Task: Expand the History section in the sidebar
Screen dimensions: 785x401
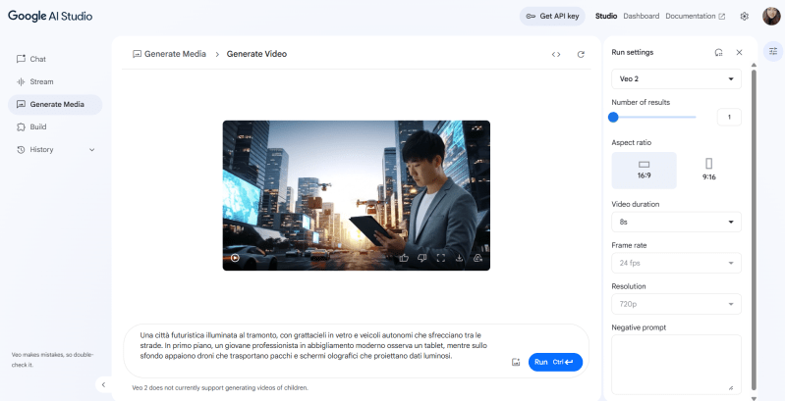Action: (x=92, y=150)
